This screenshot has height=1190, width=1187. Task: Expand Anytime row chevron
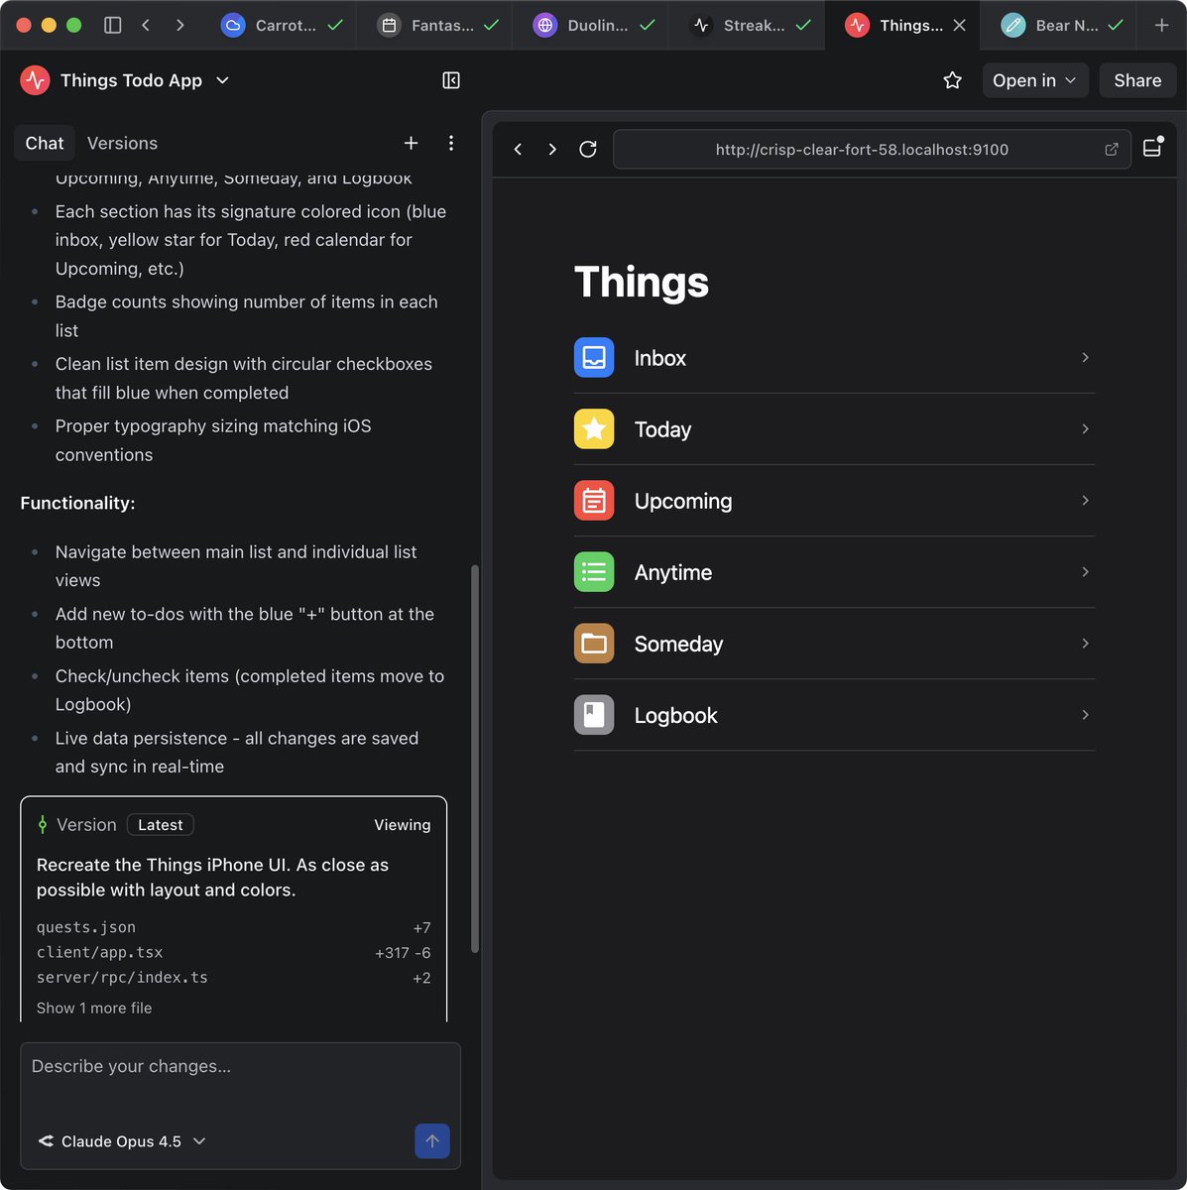coord(1086,571)
